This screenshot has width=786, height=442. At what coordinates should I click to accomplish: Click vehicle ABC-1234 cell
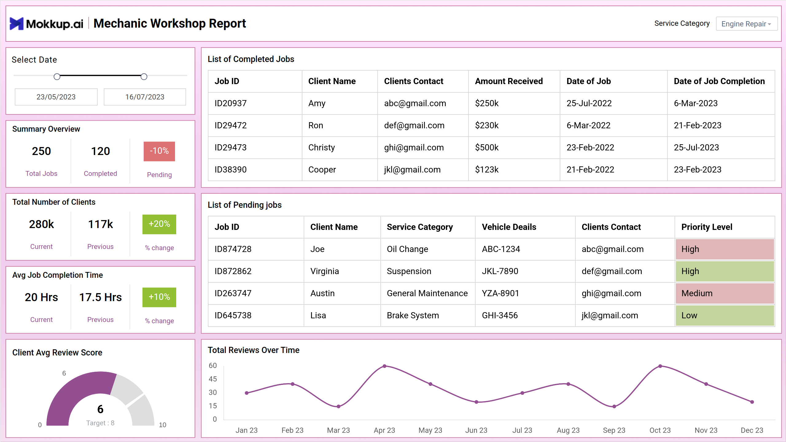pos(525,249)
